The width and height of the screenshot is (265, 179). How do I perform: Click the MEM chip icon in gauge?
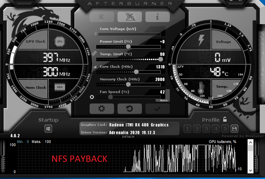coord(60,87)
